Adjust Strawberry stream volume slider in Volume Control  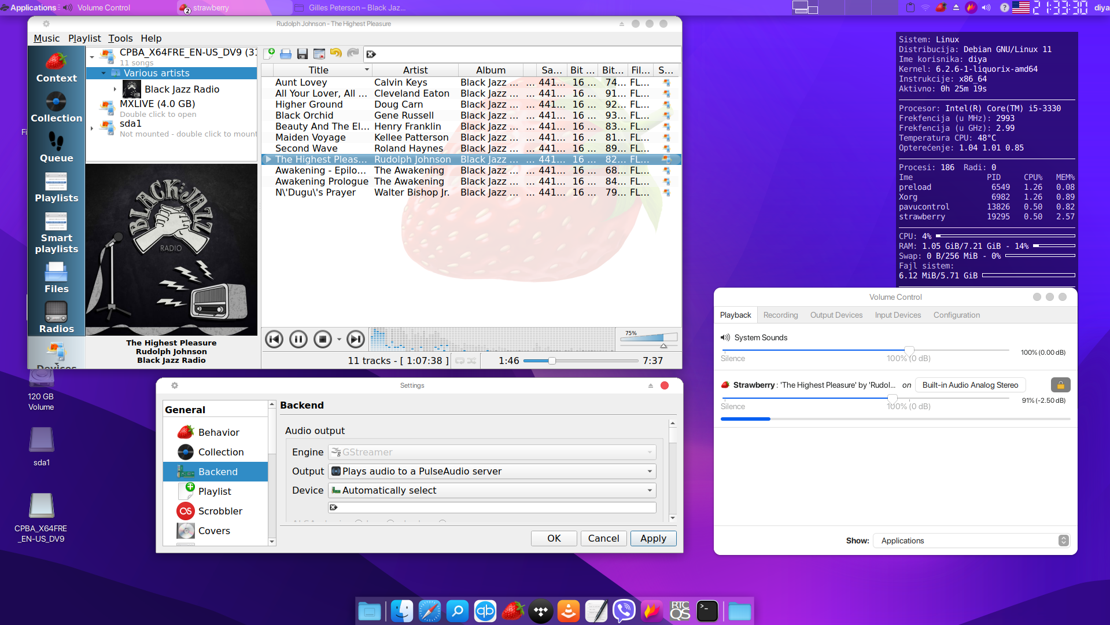865,399
